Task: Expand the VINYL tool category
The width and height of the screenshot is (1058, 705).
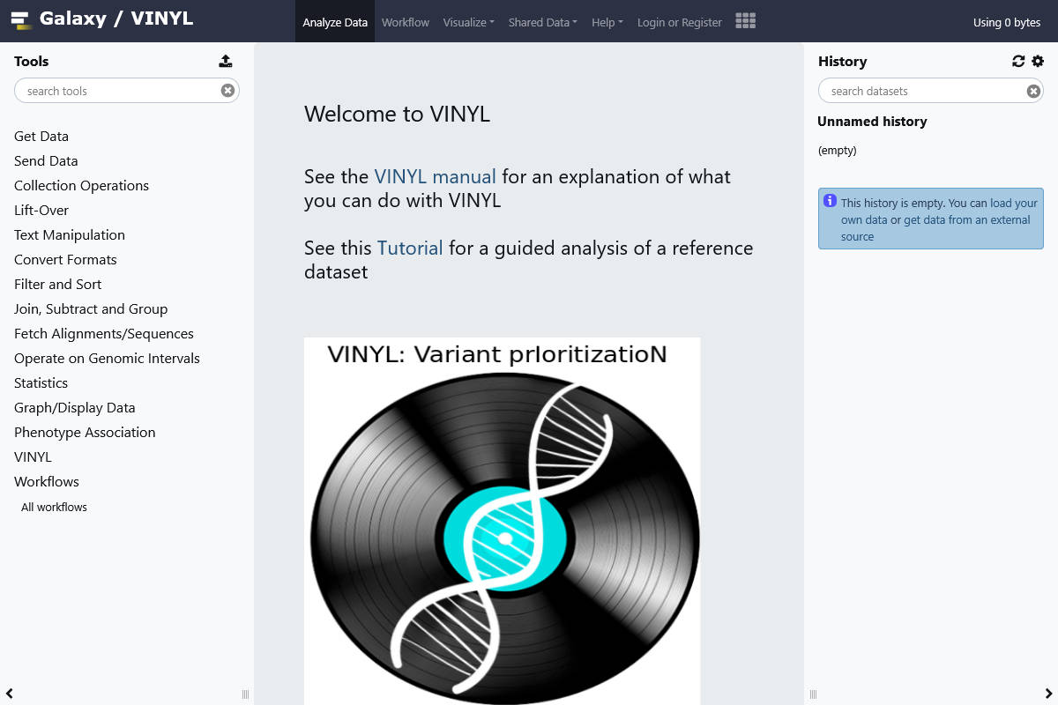Action: (33, 456)
